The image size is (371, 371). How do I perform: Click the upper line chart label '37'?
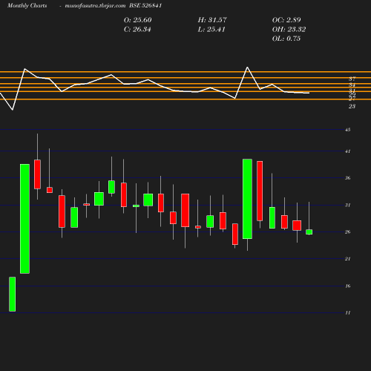352,79
